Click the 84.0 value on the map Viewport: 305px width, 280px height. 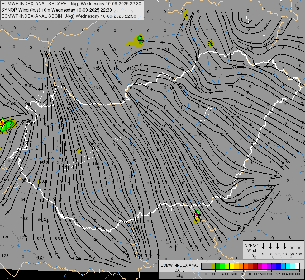click(x=41, y=238)
